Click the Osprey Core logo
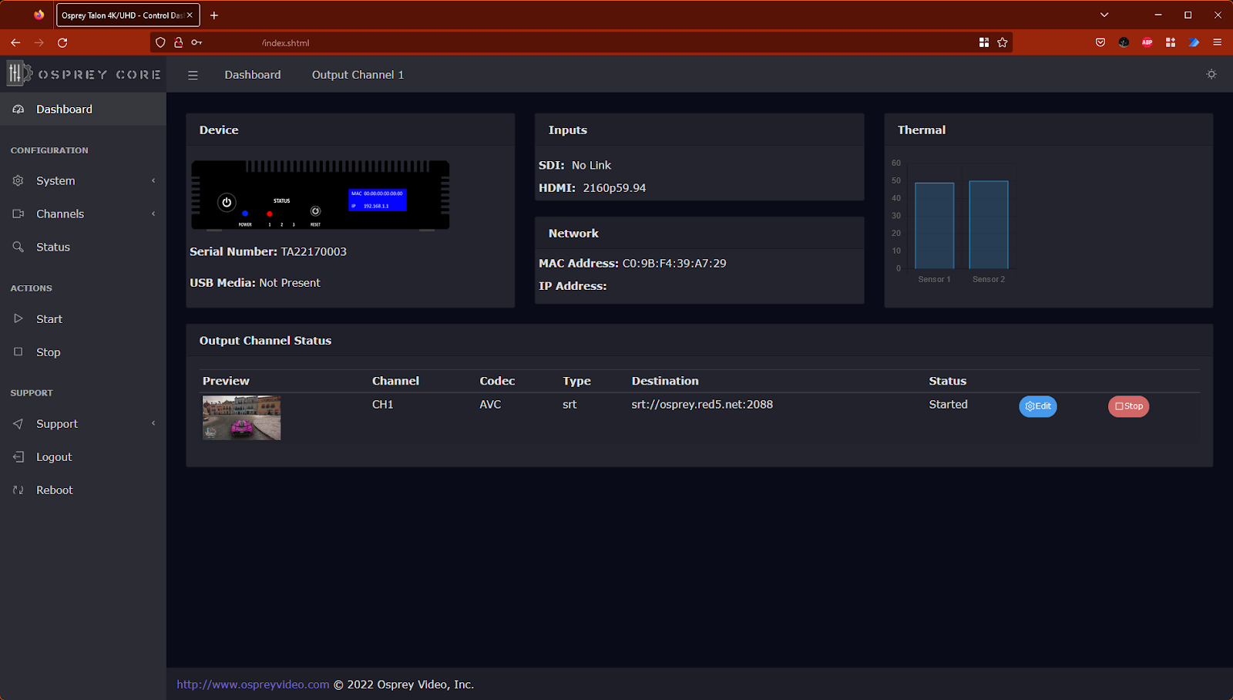The height and width of the screenshot is (700, 1233). [84, 74]
